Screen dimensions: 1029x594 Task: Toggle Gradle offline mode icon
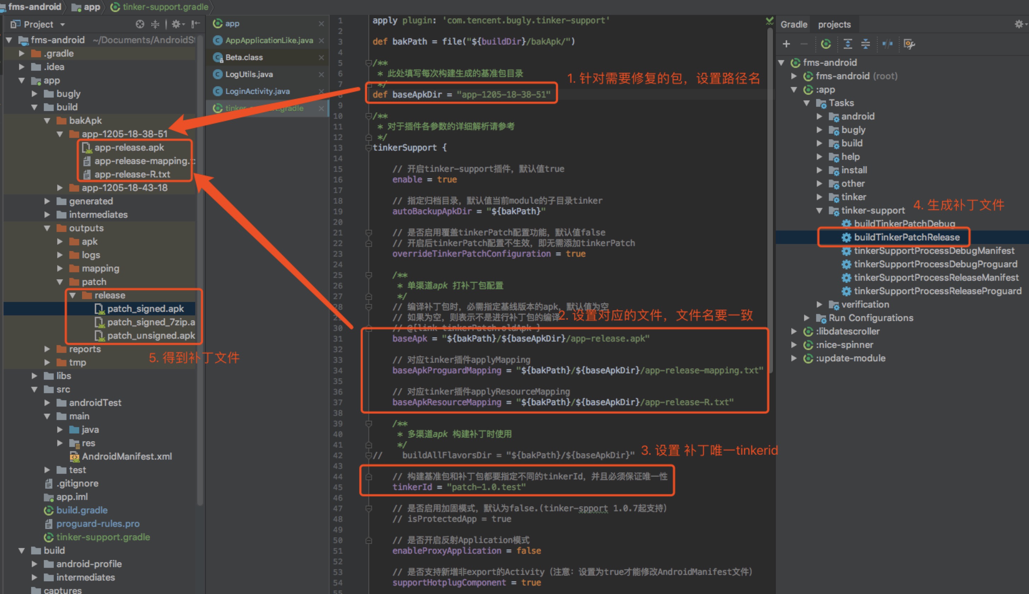tap(888, 43)
